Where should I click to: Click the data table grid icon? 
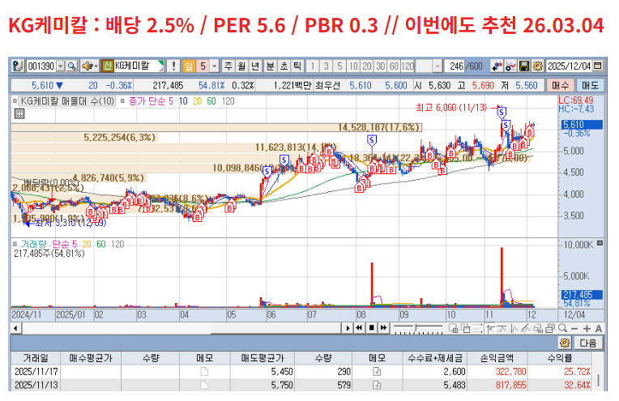point(19,114)
